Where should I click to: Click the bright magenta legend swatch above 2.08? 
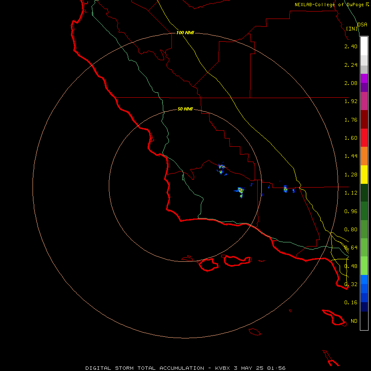364,78
